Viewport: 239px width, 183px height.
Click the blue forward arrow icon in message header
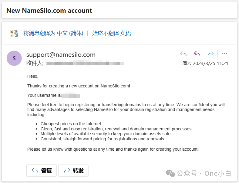pyautogui.click(x=210, y=54)
